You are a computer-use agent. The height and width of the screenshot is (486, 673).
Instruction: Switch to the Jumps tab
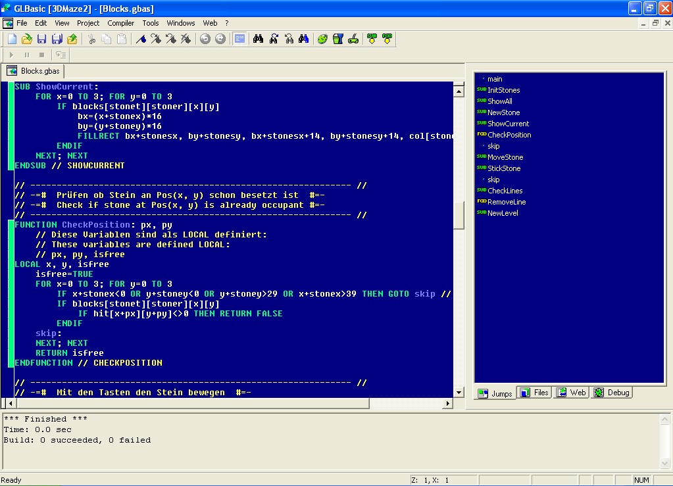[495, 393]
